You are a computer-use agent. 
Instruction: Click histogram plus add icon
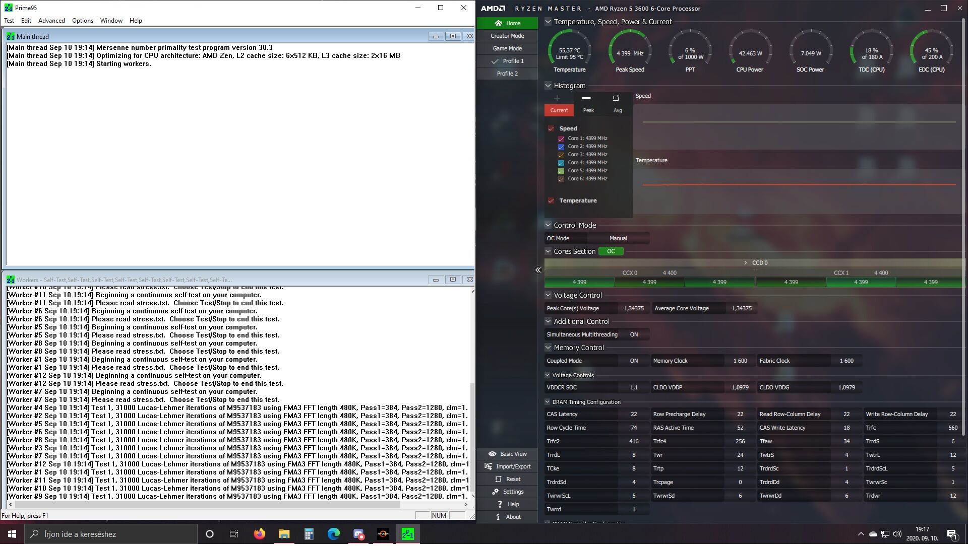click(x=558, y=99)
